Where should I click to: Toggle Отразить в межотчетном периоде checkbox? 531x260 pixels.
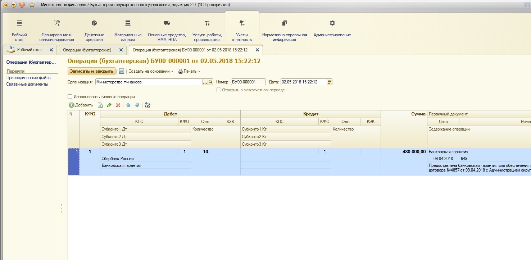tap(218, 90)
